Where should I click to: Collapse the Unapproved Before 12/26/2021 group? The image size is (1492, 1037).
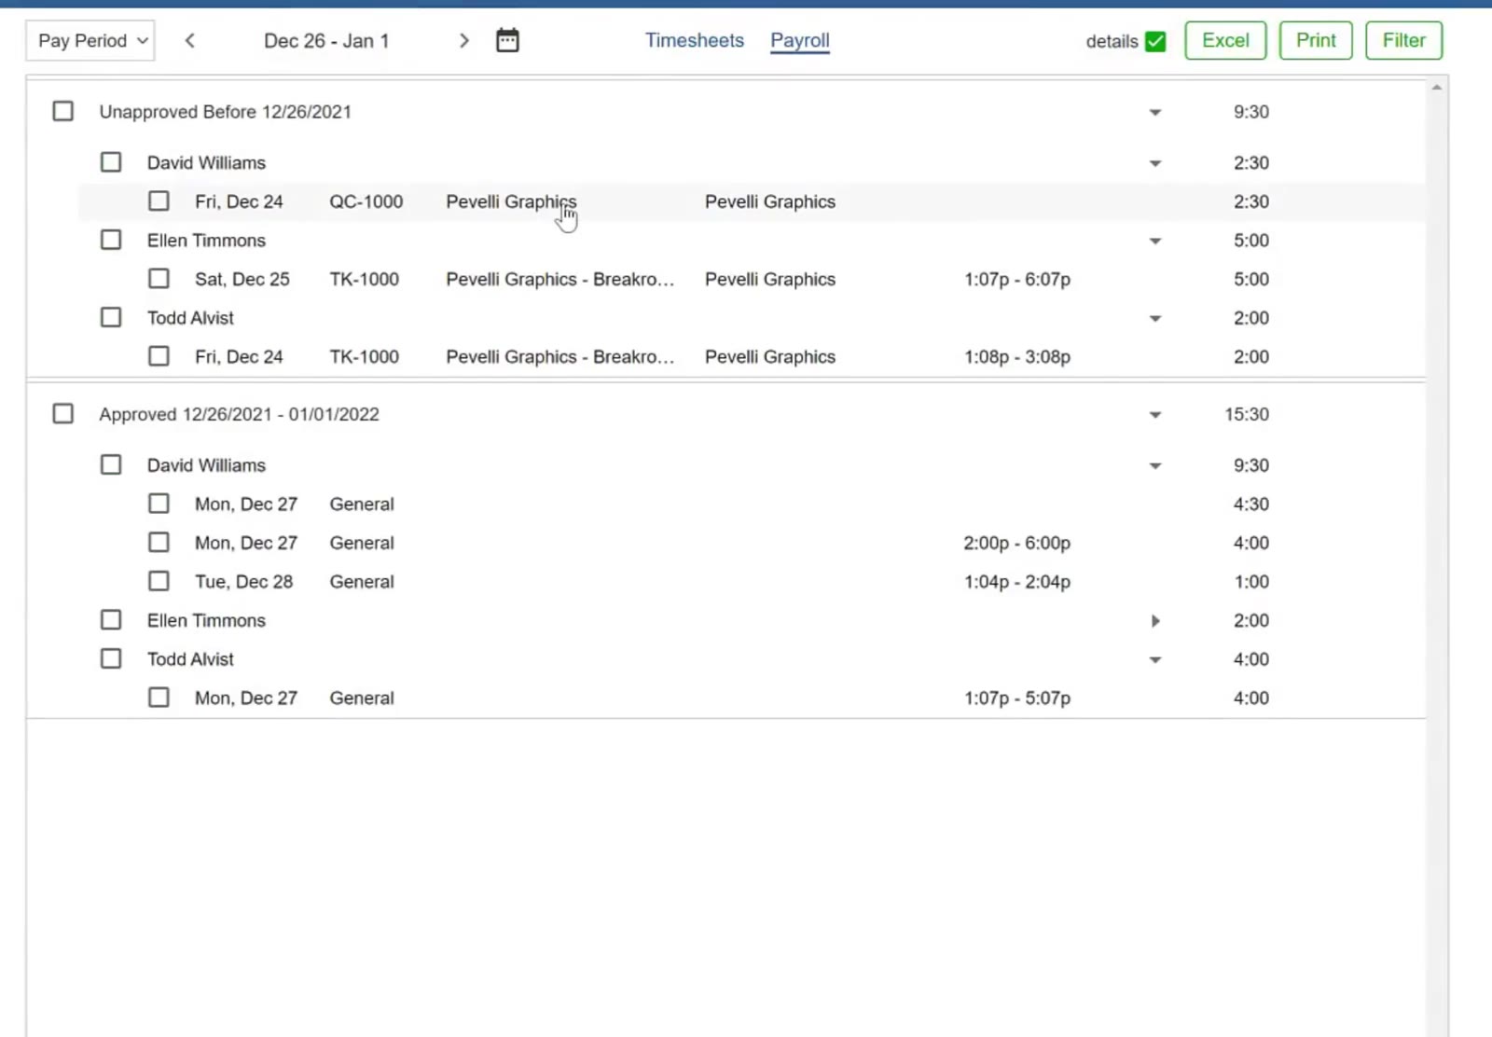[1155, 112]
